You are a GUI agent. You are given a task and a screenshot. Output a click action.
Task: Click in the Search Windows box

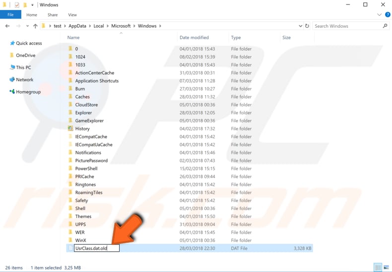(x=347, y=26)
